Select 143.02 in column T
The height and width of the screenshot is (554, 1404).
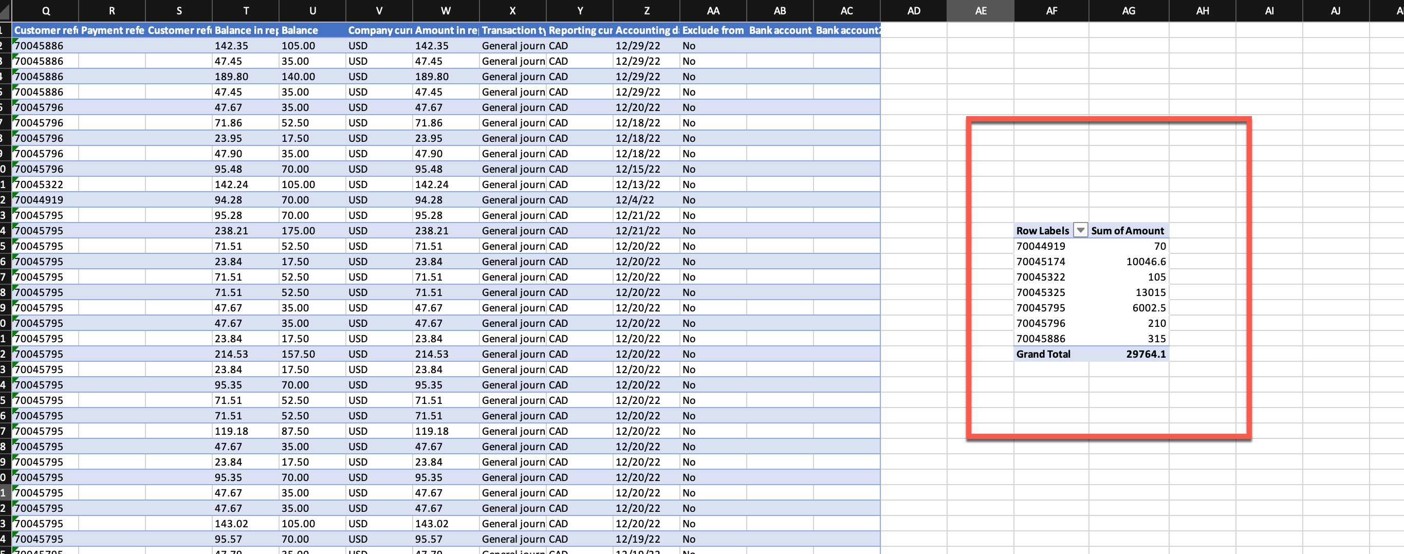click(x=246, y=524)
